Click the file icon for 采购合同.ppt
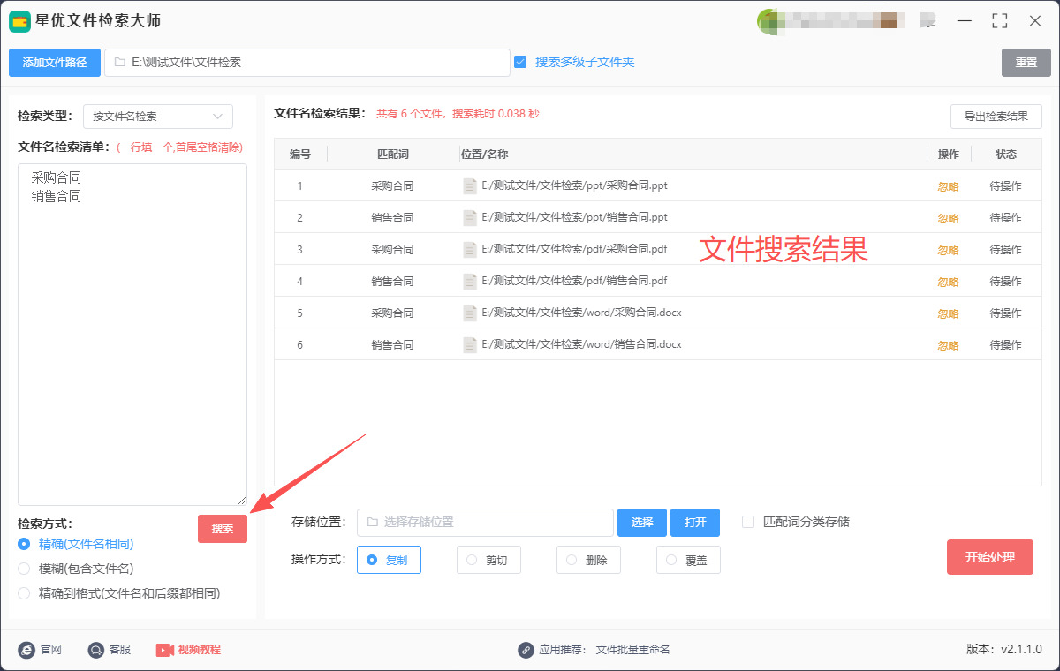The width and height of the screenshot is (1060, 671). (470, 186)
